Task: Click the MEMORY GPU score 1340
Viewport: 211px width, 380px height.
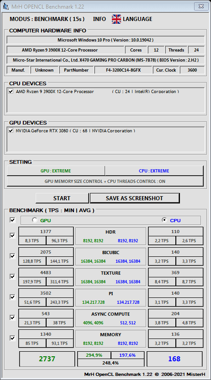Action: pos(46,334)
